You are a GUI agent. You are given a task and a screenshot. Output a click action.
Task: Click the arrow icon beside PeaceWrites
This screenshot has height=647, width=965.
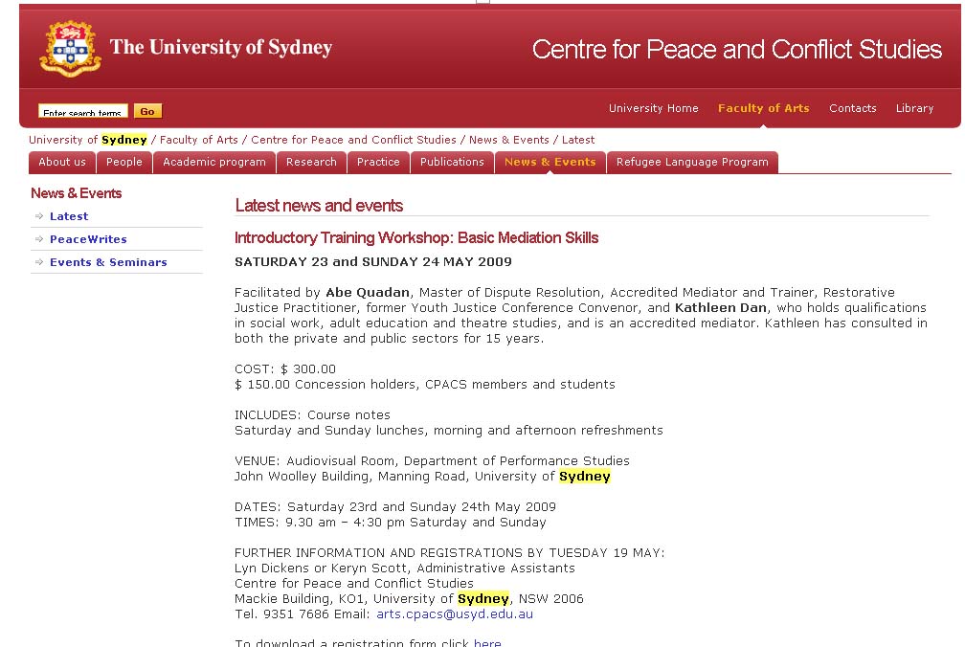point(39,238)
